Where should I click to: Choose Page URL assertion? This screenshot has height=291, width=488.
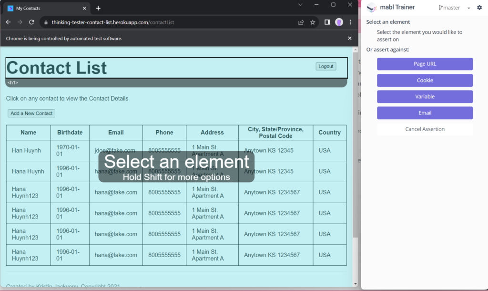[x=425, y=64]
